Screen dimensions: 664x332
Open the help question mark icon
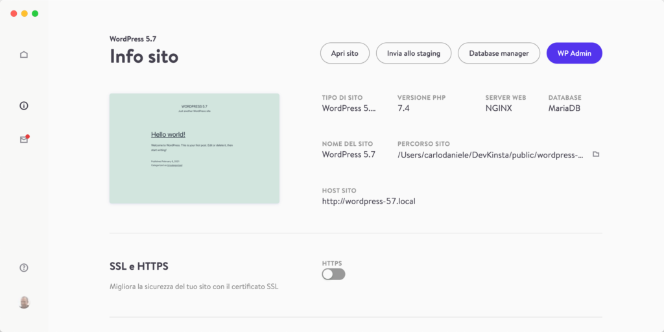[x=24, y=268]
